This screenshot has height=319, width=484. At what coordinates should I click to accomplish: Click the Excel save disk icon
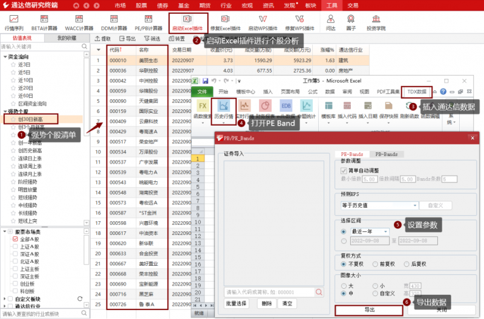205,81
